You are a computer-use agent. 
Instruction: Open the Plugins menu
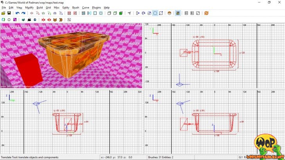[x=96, y=7]
